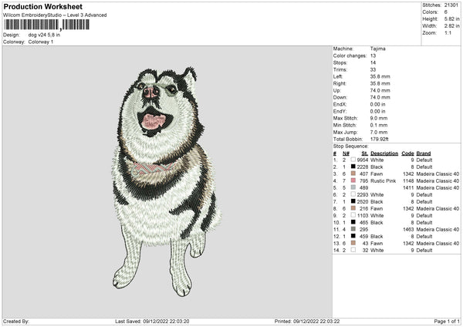Click the Color changes value 13
The height and width of the screenshot is (327, 463).
coord(373,56)
